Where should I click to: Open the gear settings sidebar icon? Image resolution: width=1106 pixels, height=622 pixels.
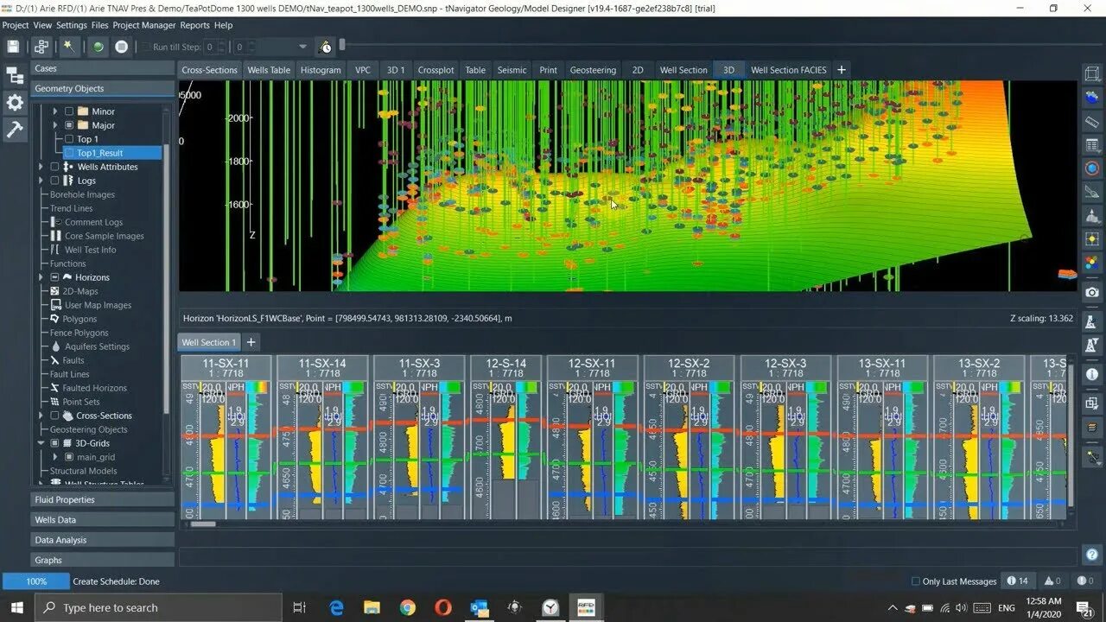pyautogui.click(x=15, y=103)
